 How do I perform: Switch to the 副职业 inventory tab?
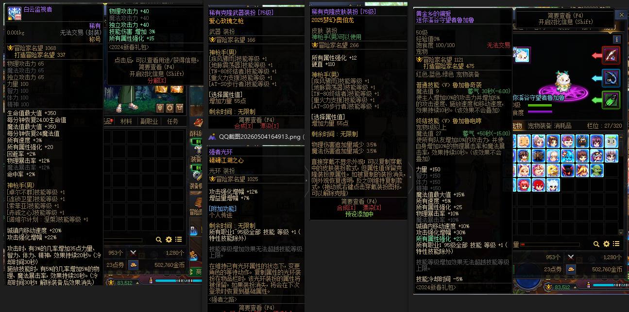click(x=149, y=121)
